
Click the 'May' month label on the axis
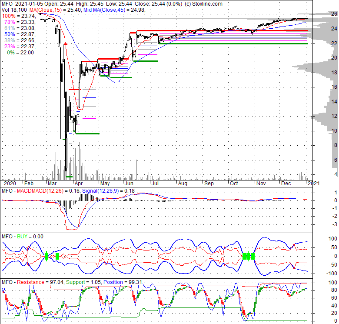(x=105, y=184)
